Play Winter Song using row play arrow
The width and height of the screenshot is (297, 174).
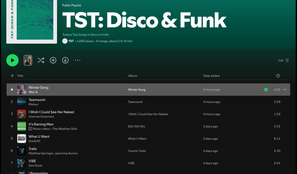(x=12, y=90)
